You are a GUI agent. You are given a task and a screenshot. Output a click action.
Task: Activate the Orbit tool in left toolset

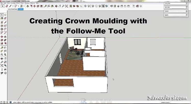pos(2,59)
